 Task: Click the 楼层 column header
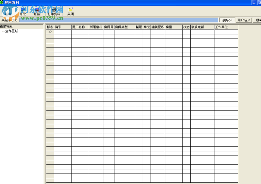point(139,27)
